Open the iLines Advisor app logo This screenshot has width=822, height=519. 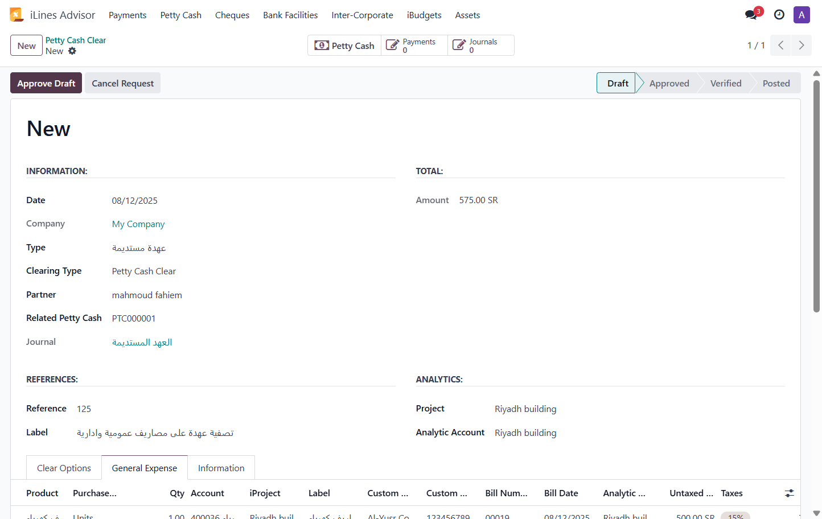17,15
